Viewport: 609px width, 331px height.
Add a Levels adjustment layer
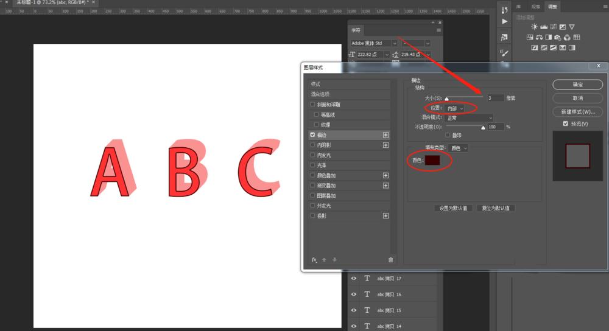[544, 27]
